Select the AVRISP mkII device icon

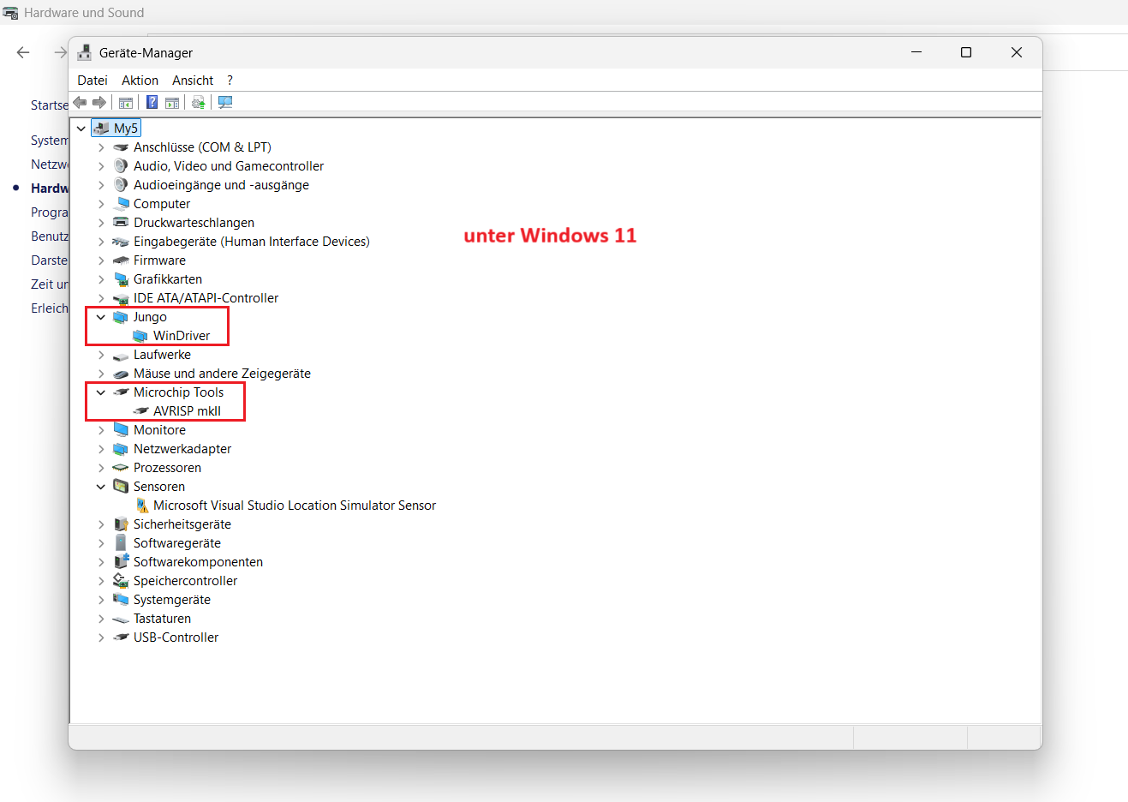pos(140,411)
